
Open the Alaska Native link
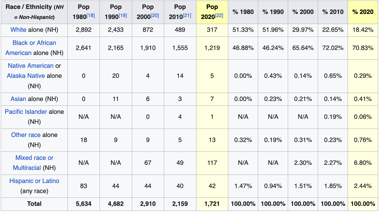coord(26,76)
